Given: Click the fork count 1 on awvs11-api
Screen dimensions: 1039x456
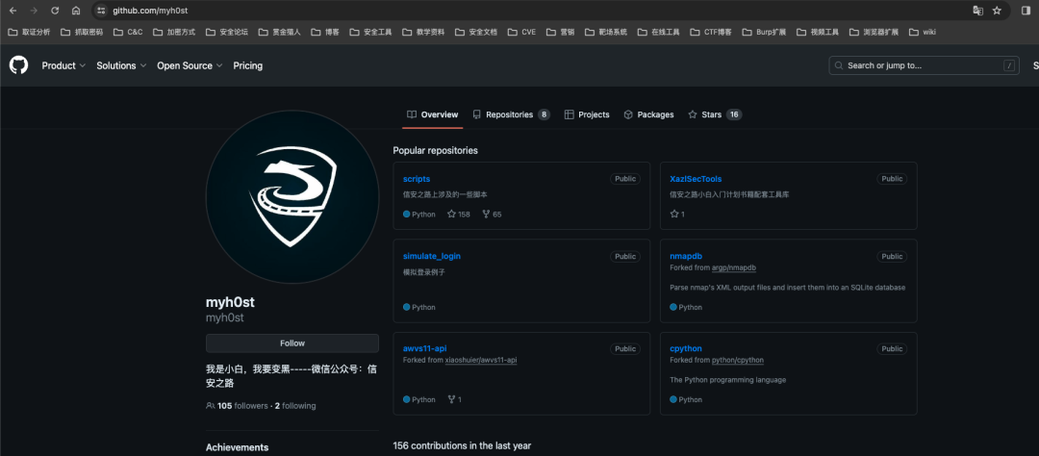Looking at the screenshot, I should coord(454,399).
